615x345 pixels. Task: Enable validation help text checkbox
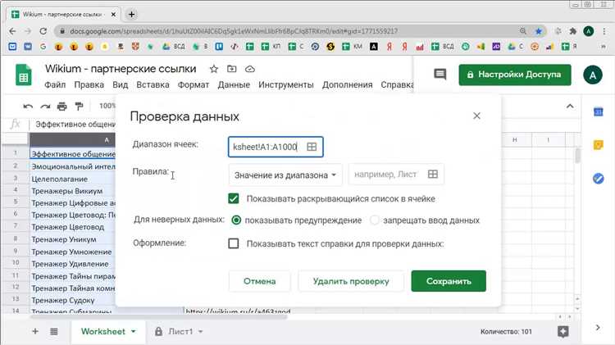tap(234, 243)
